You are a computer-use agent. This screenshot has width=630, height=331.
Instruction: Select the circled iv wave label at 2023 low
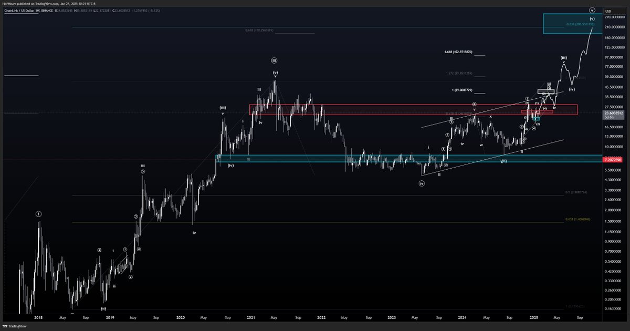coord(422,183)
